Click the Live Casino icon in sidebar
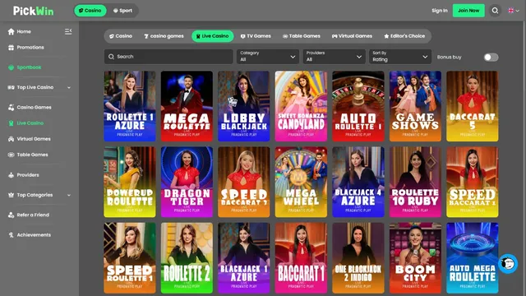The width and height of the screenshot is (526, 296). (11, 123)
